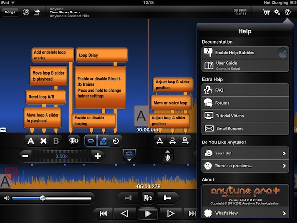
Task: Set loop A marker at playhead
Action: pyautogui.click(x=31, y=141)
